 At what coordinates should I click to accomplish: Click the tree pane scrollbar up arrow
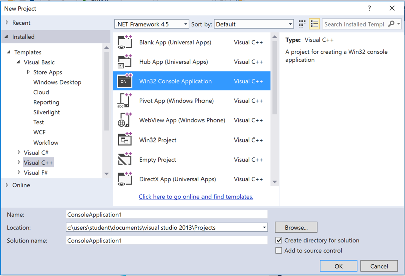[x=106, y=48]
